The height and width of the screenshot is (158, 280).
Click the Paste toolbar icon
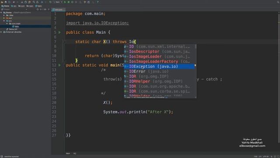click(29, 2)
